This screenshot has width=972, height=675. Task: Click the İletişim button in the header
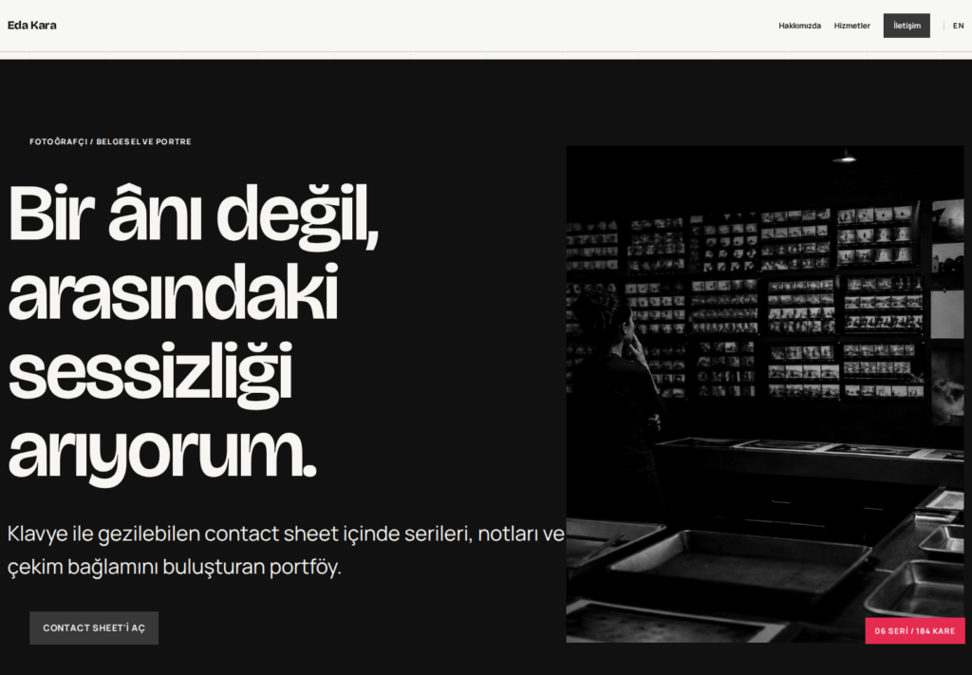click(x=907, y=26)
